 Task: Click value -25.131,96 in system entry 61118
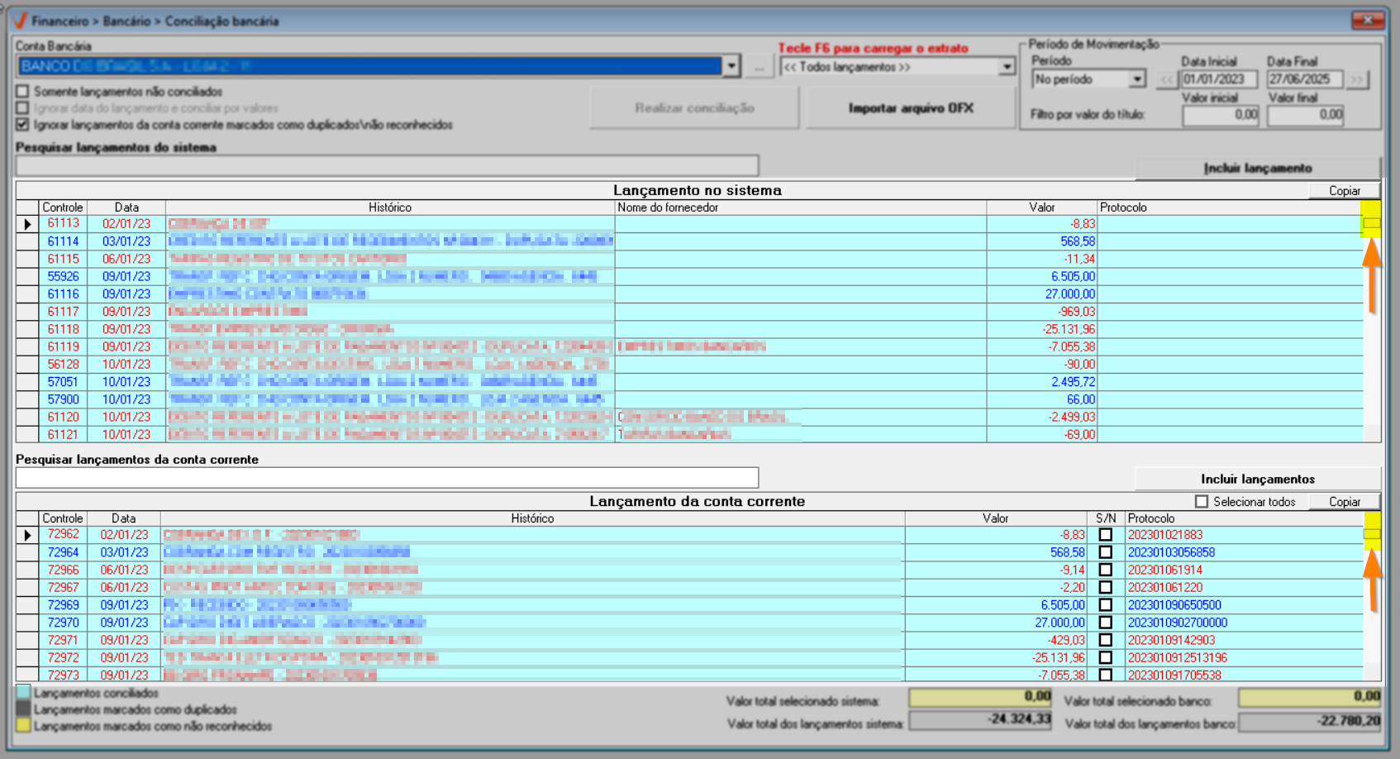(1069, 329)
